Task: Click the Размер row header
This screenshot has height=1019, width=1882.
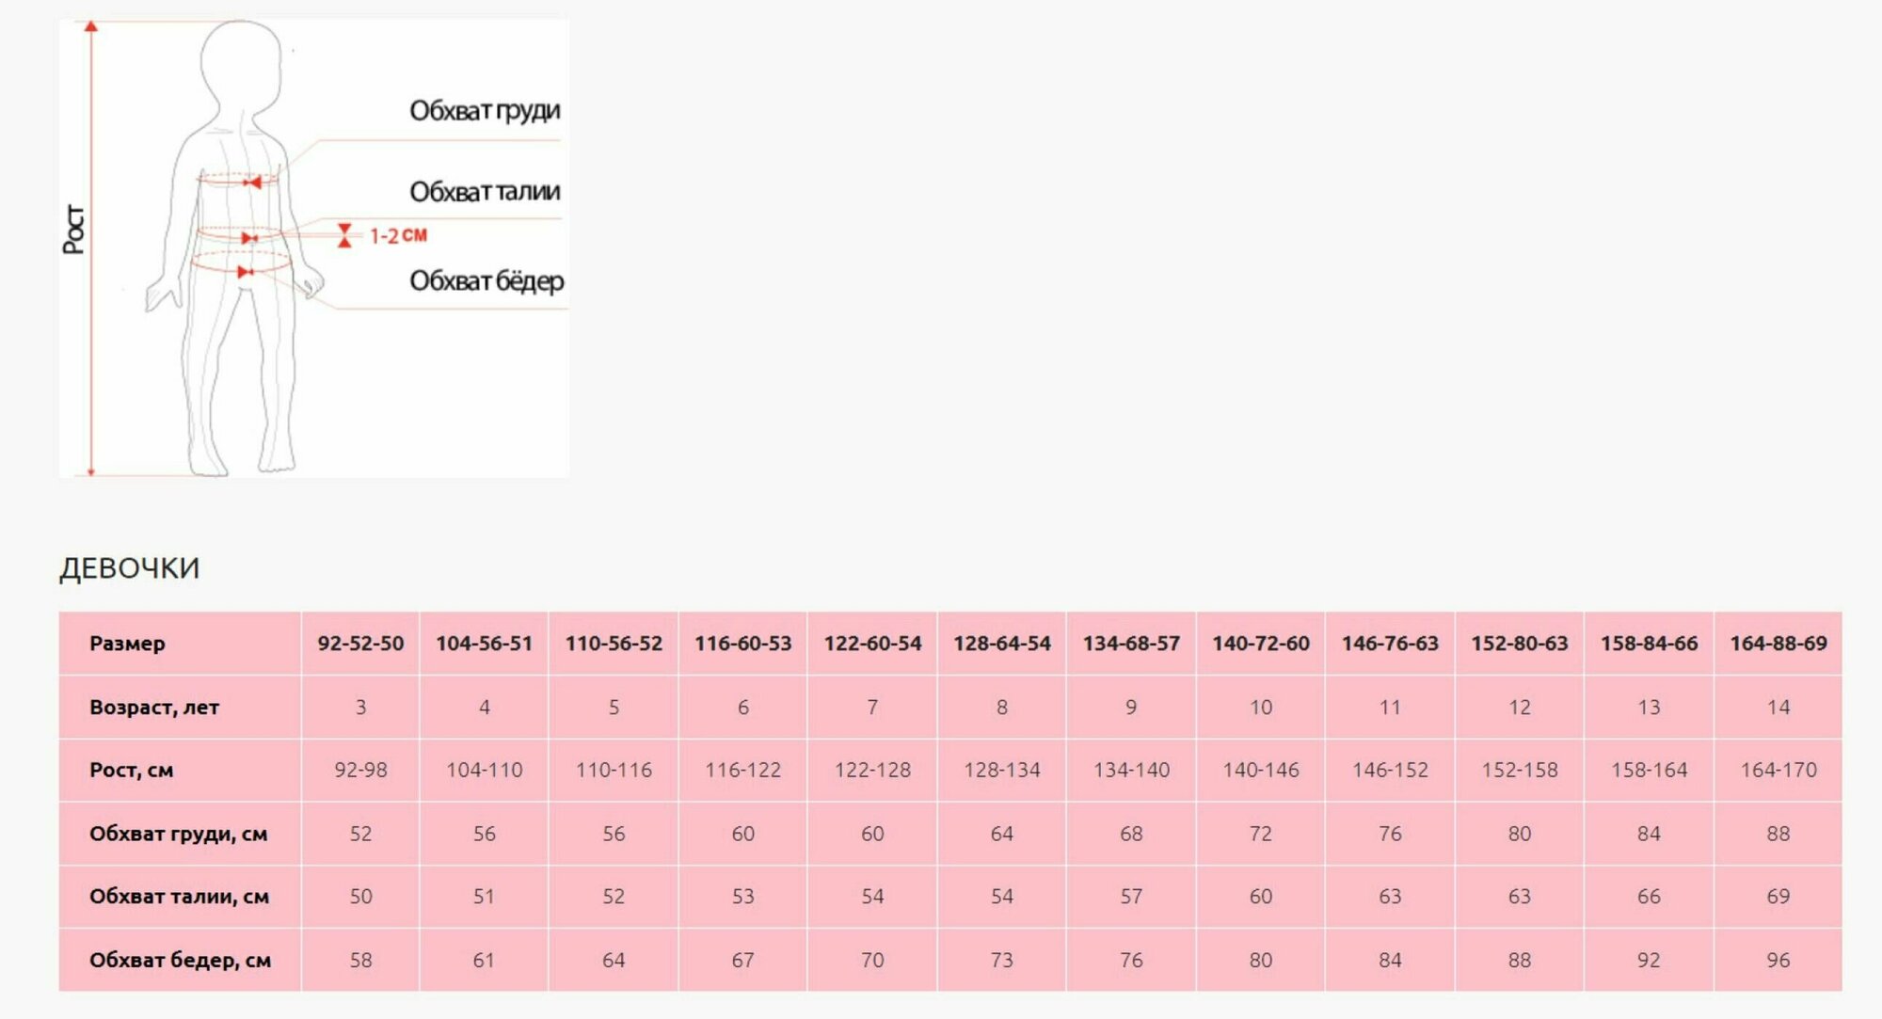Action: (x=127, y=644)
